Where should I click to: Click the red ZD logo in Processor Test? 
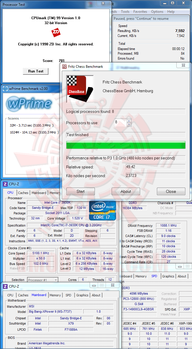pos(56,32)
